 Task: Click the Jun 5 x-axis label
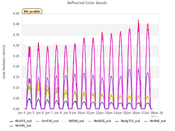(x=31, y=113)
